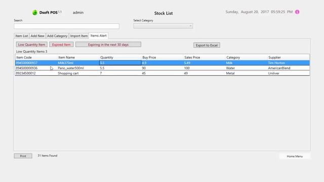The height and width of the screenshot is (182, 324).
Task: Click sales price 49 in Shopping cart row
Action: pyautogui.click(x=205, y=73)
